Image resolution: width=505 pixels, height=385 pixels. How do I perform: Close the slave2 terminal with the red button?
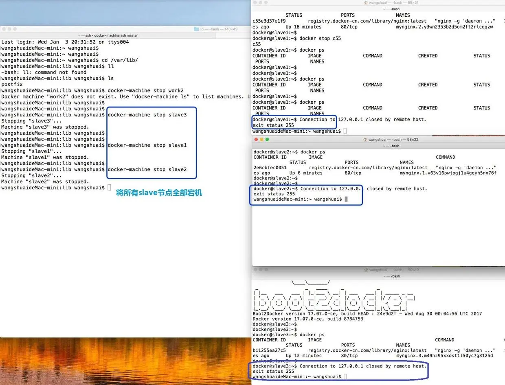pos(256,140)
